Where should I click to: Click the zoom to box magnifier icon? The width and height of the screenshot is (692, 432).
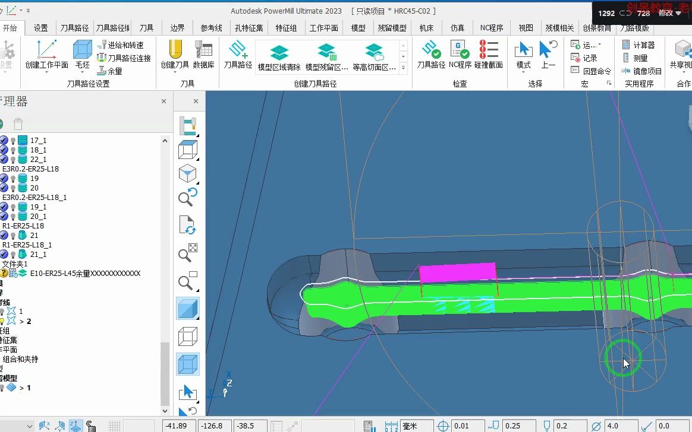(188, 281)
